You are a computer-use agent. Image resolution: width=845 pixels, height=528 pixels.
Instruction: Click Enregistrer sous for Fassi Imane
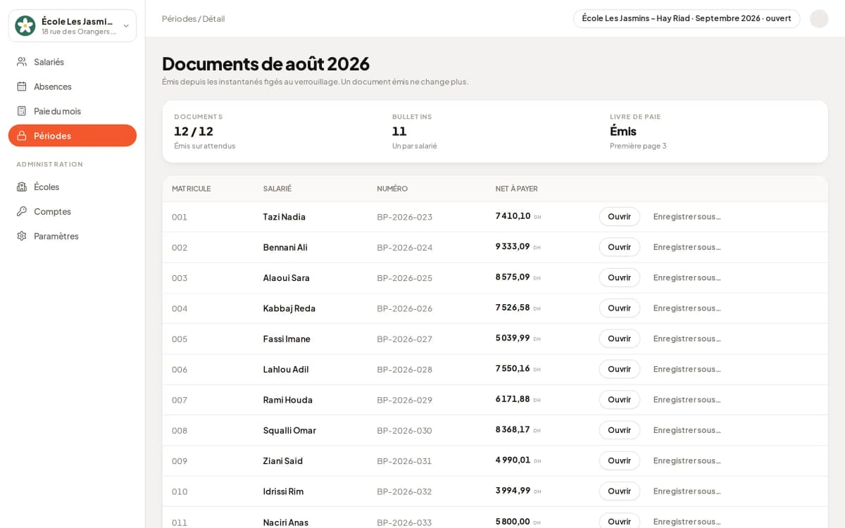point(687,339)
